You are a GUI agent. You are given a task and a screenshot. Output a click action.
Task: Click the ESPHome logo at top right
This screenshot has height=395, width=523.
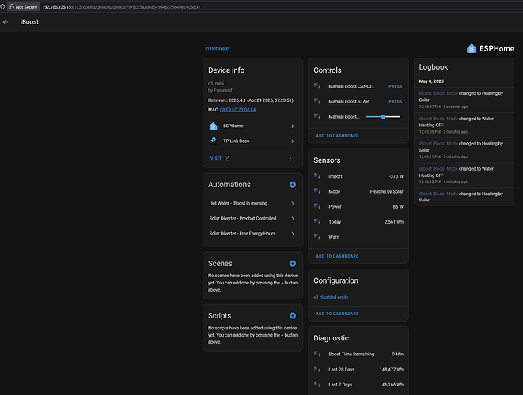[490, 49]
